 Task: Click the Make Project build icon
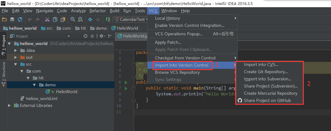coord(108,20)
